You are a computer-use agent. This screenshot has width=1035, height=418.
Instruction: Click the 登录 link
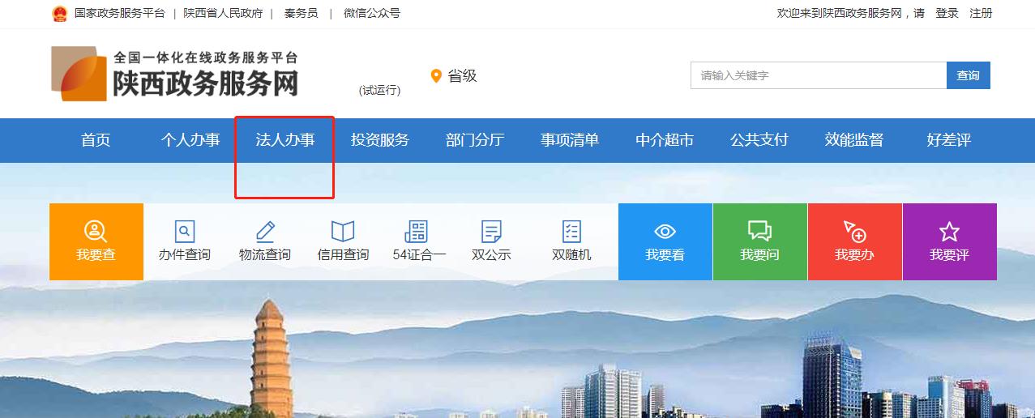[x=947, y=13]
